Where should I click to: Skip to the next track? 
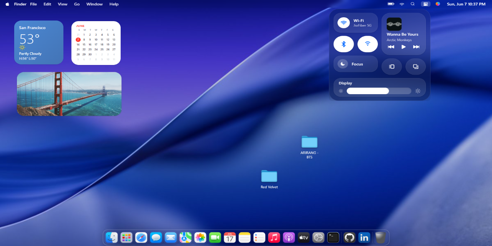[x=416, y=47]
